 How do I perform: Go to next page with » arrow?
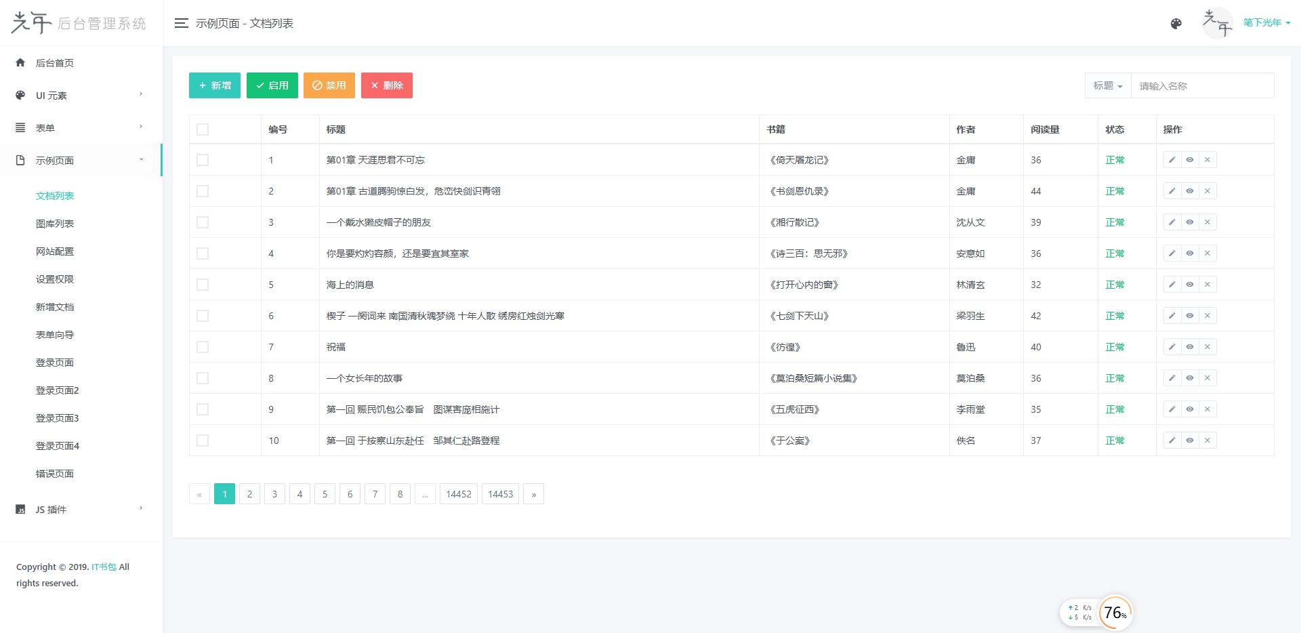534,494
